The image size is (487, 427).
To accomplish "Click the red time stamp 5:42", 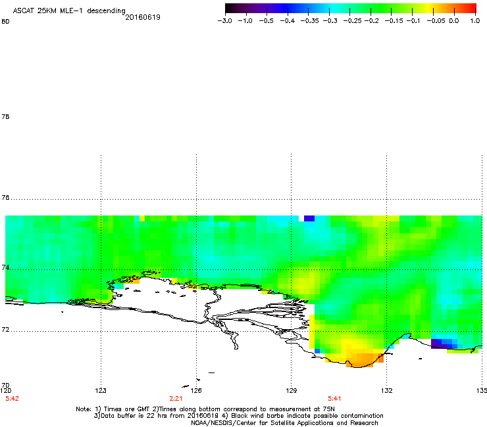I will (x=12, y=399).
